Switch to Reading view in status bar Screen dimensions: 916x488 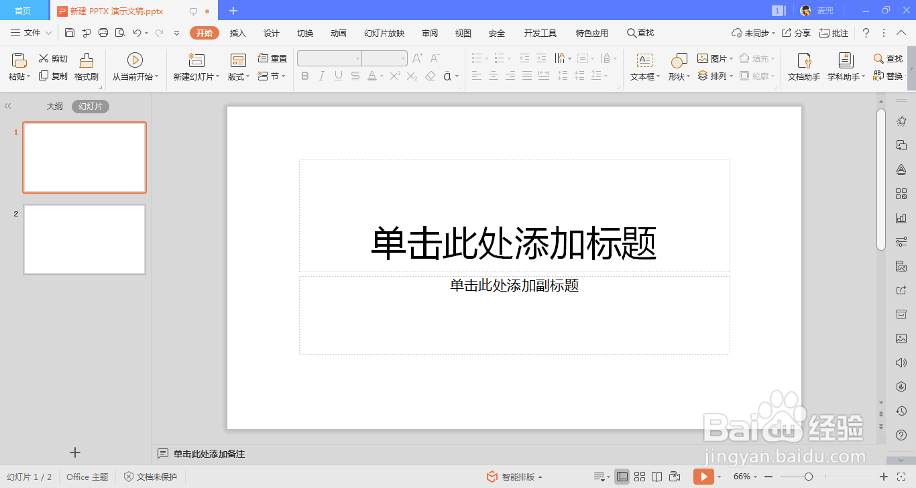[x=657, y=477]
